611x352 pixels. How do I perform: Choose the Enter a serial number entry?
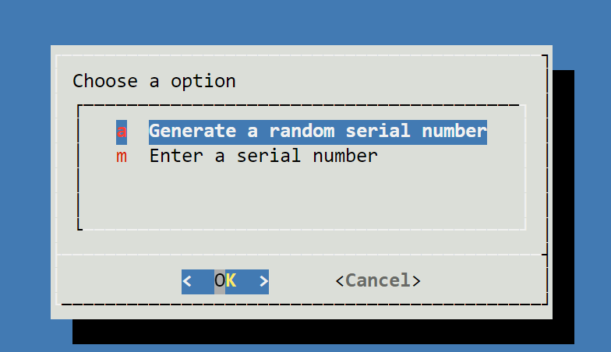tap(263, 156)
